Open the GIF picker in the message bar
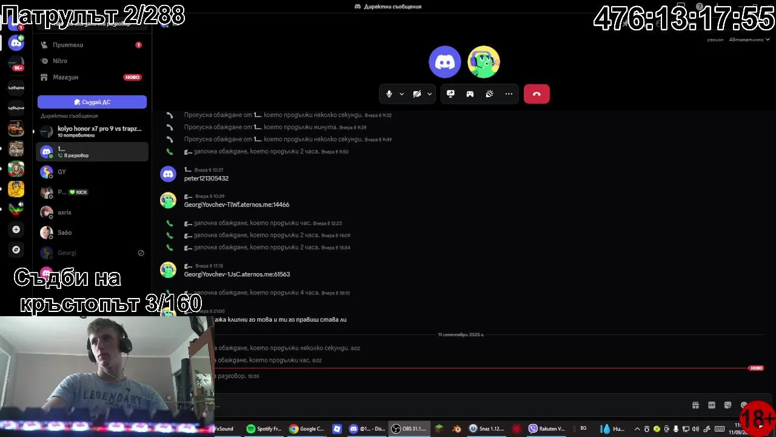The image size is (776, 437). point(712,405)
